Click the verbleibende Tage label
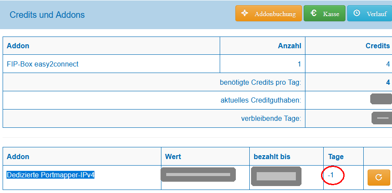 tap(271, 118)
